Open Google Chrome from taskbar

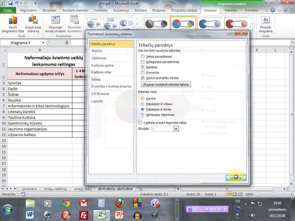click(x=66, y=203)
